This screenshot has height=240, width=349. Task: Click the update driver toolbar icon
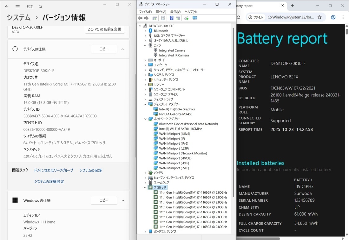(x=186, y=18)
